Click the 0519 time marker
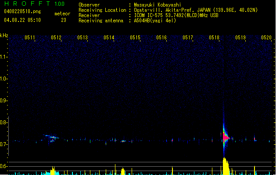This screenshot has height=175, width=276. (x=240, y=38)
